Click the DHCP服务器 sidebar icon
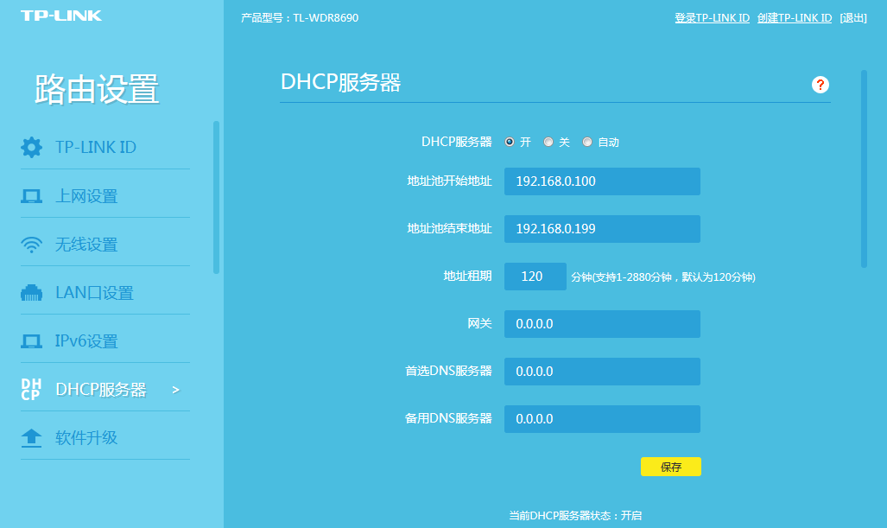Image resolution: width=887 pixels, height=528 pixels. [32, 389]
